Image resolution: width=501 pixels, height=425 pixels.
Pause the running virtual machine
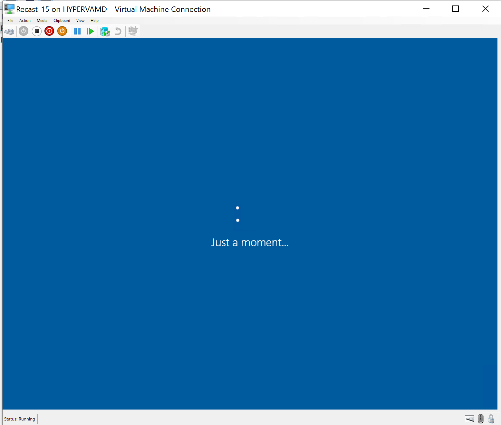(x=77, y=31)
